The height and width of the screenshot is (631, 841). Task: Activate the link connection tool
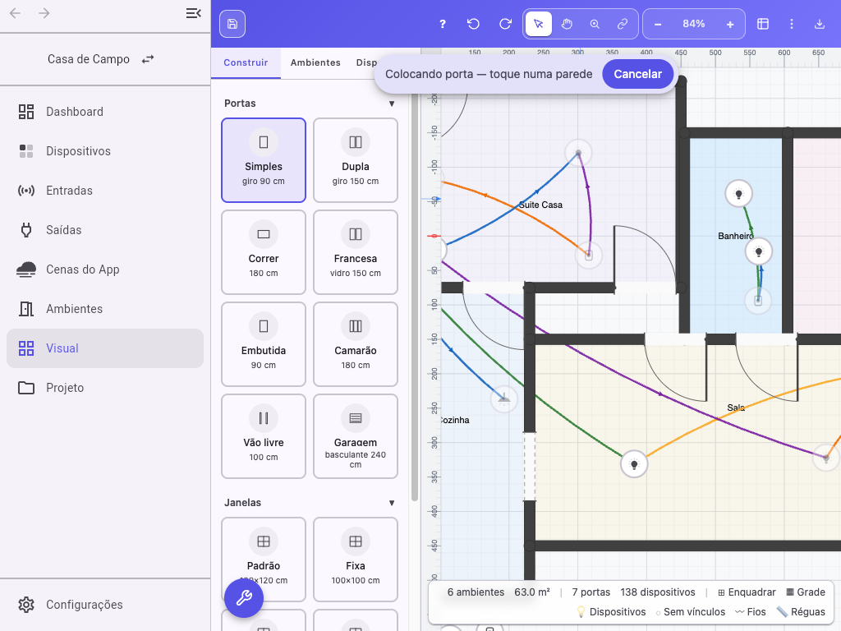point(623,24)
